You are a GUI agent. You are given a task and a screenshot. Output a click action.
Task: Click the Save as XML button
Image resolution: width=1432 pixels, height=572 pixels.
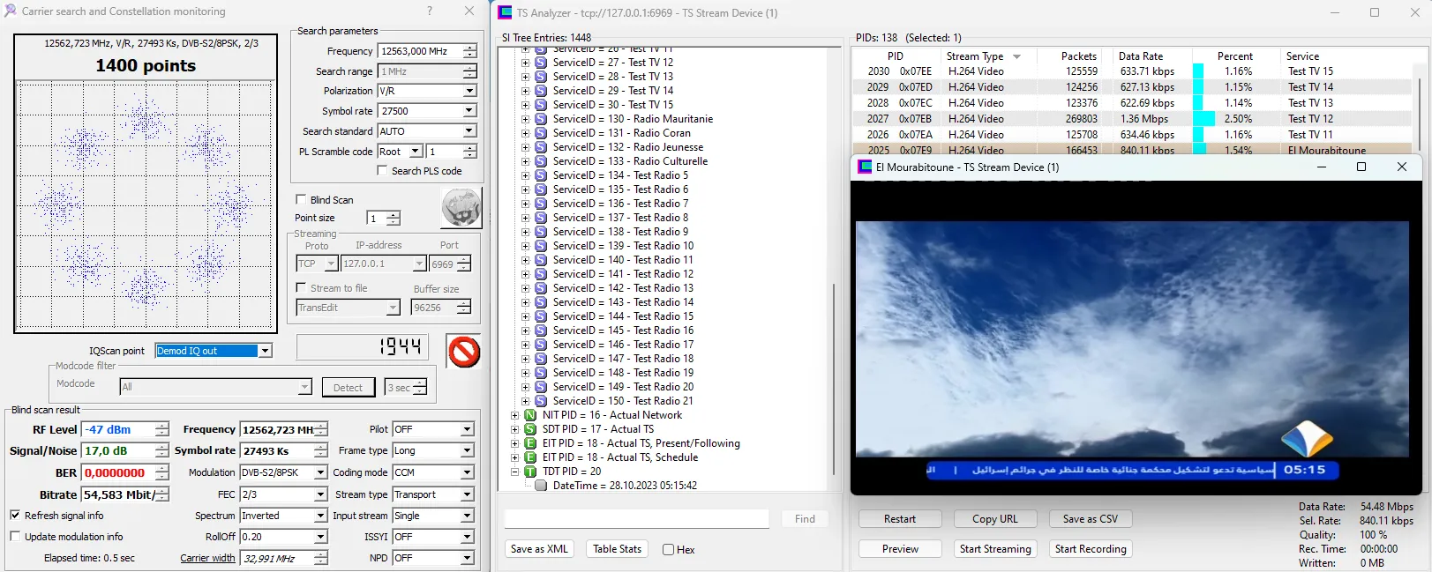pos(539,549)
